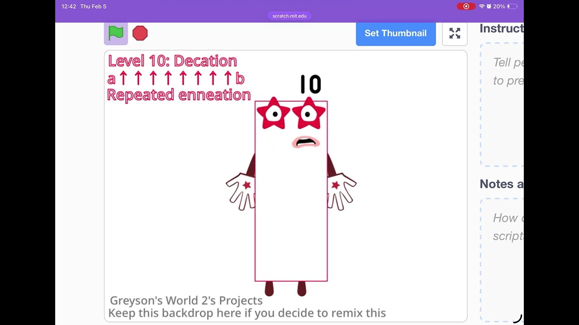
Task: Tap the scratch.mit.edu address pill
Action: coord(289,16)
